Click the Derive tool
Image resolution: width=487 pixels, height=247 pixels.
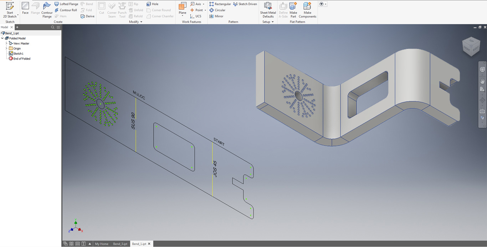[88, 16]
